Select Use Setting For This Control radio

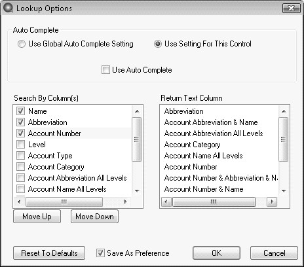(158, 44)
